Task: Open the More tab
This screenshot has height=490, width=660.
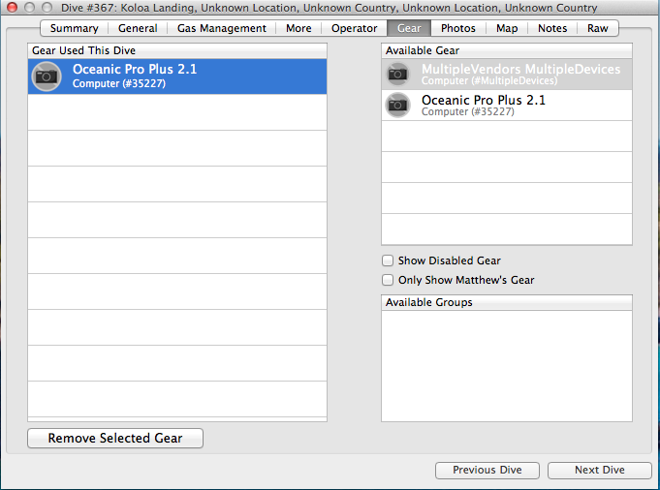Action: click(x=299, y=28)
